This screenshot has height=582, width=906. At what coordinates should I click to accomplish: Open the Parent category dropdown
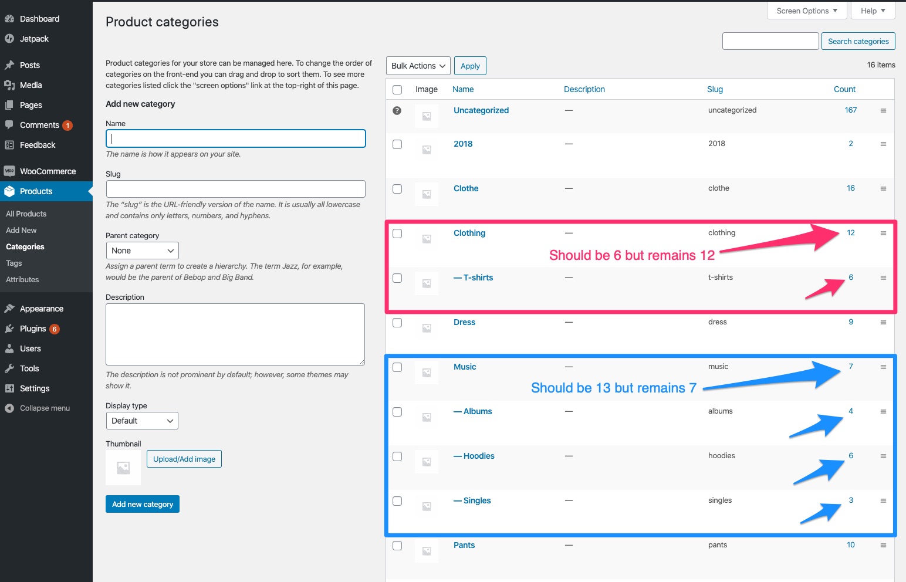(x=143, y=251)
